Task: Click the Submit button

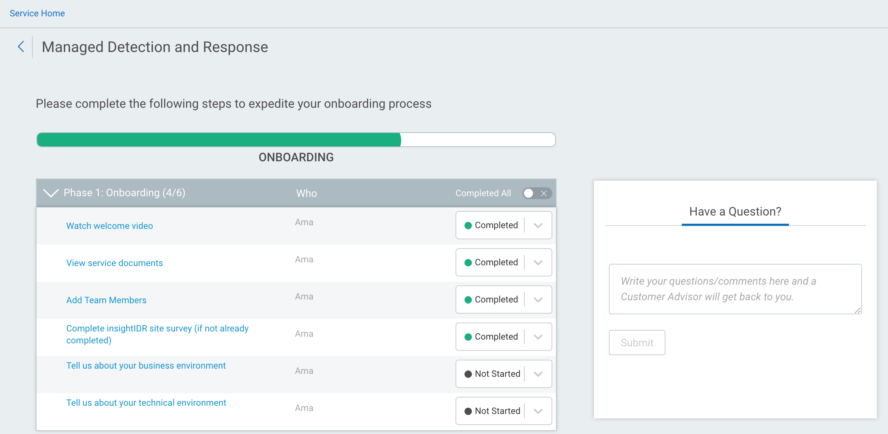Action: tap(637, 343)
